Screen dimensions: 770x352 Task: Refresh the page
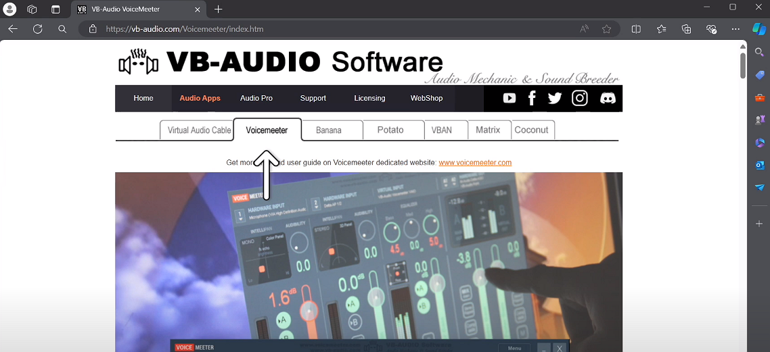37,29
